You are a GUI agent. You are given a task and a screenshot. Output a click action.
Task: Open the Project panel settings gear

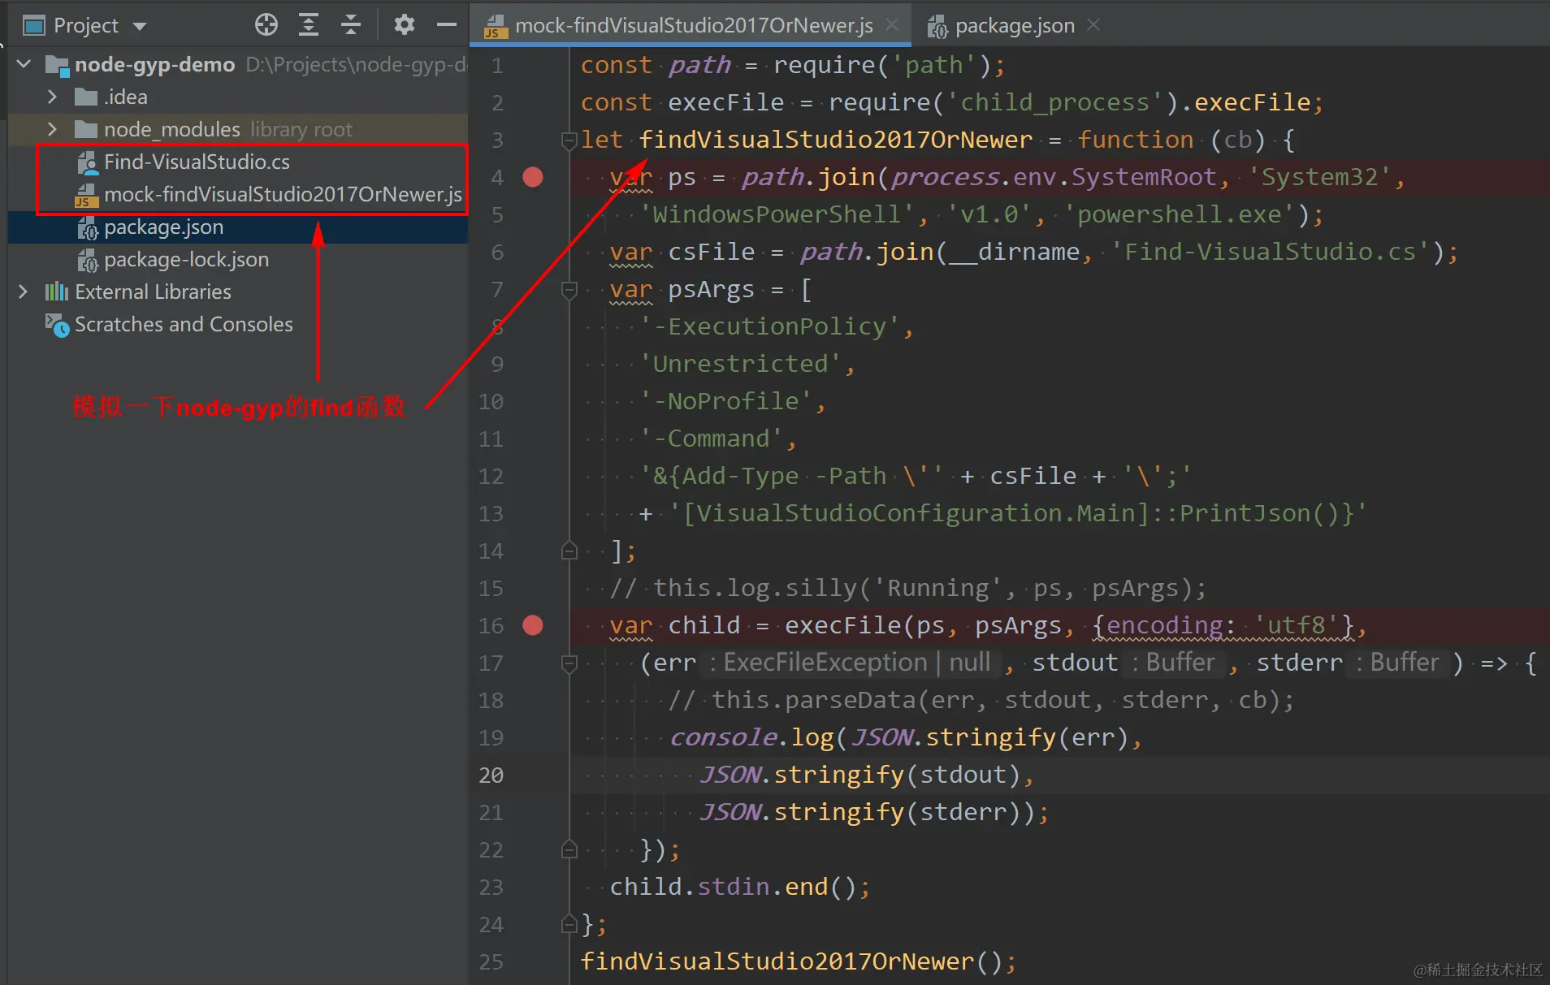404,25
